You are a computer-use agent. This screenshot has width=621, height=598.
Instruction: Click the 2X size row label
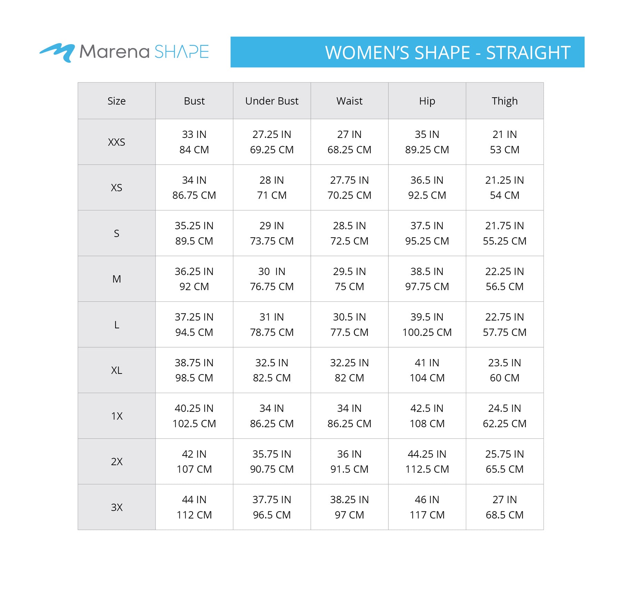117,461
